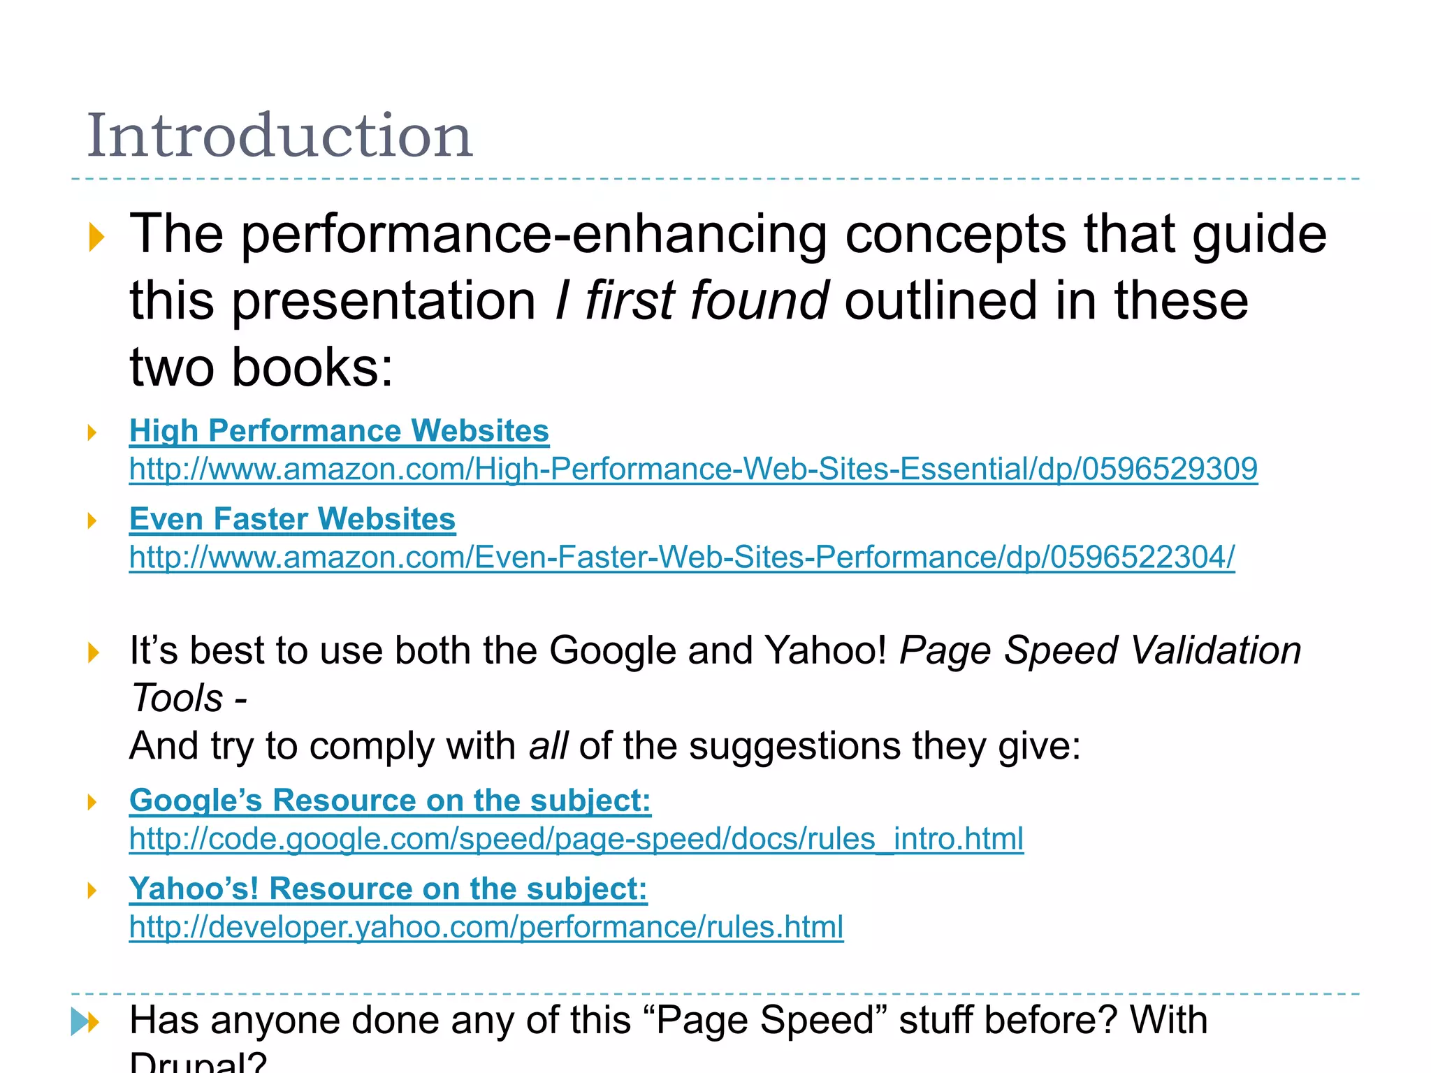Click the developer.yahoo.com performance rules URL

click(x=486, y=927)
